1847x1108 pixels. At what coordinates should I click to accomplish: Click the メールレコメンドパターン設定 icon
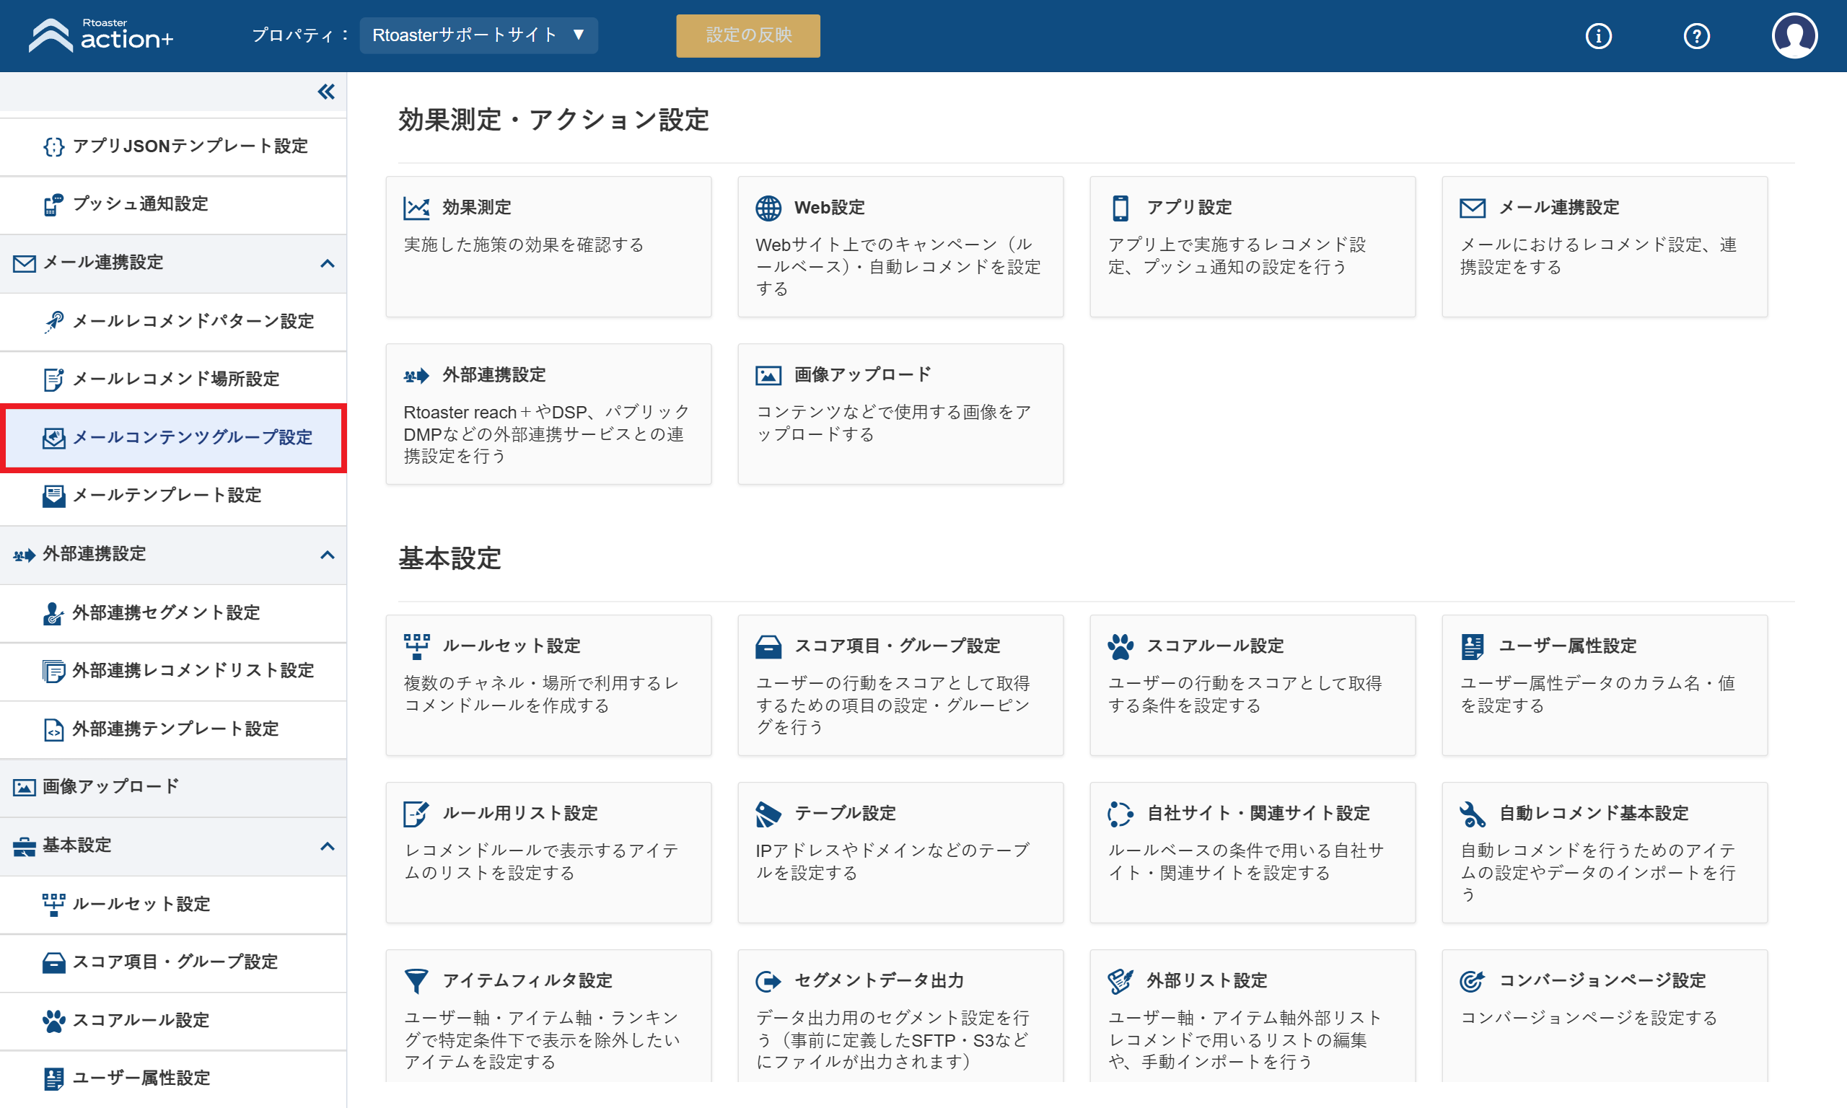[x=53, y=321]
